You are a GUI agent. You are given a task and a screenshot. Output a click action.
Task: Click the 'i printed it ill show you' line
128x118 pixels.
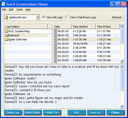(x=27, y=90)
